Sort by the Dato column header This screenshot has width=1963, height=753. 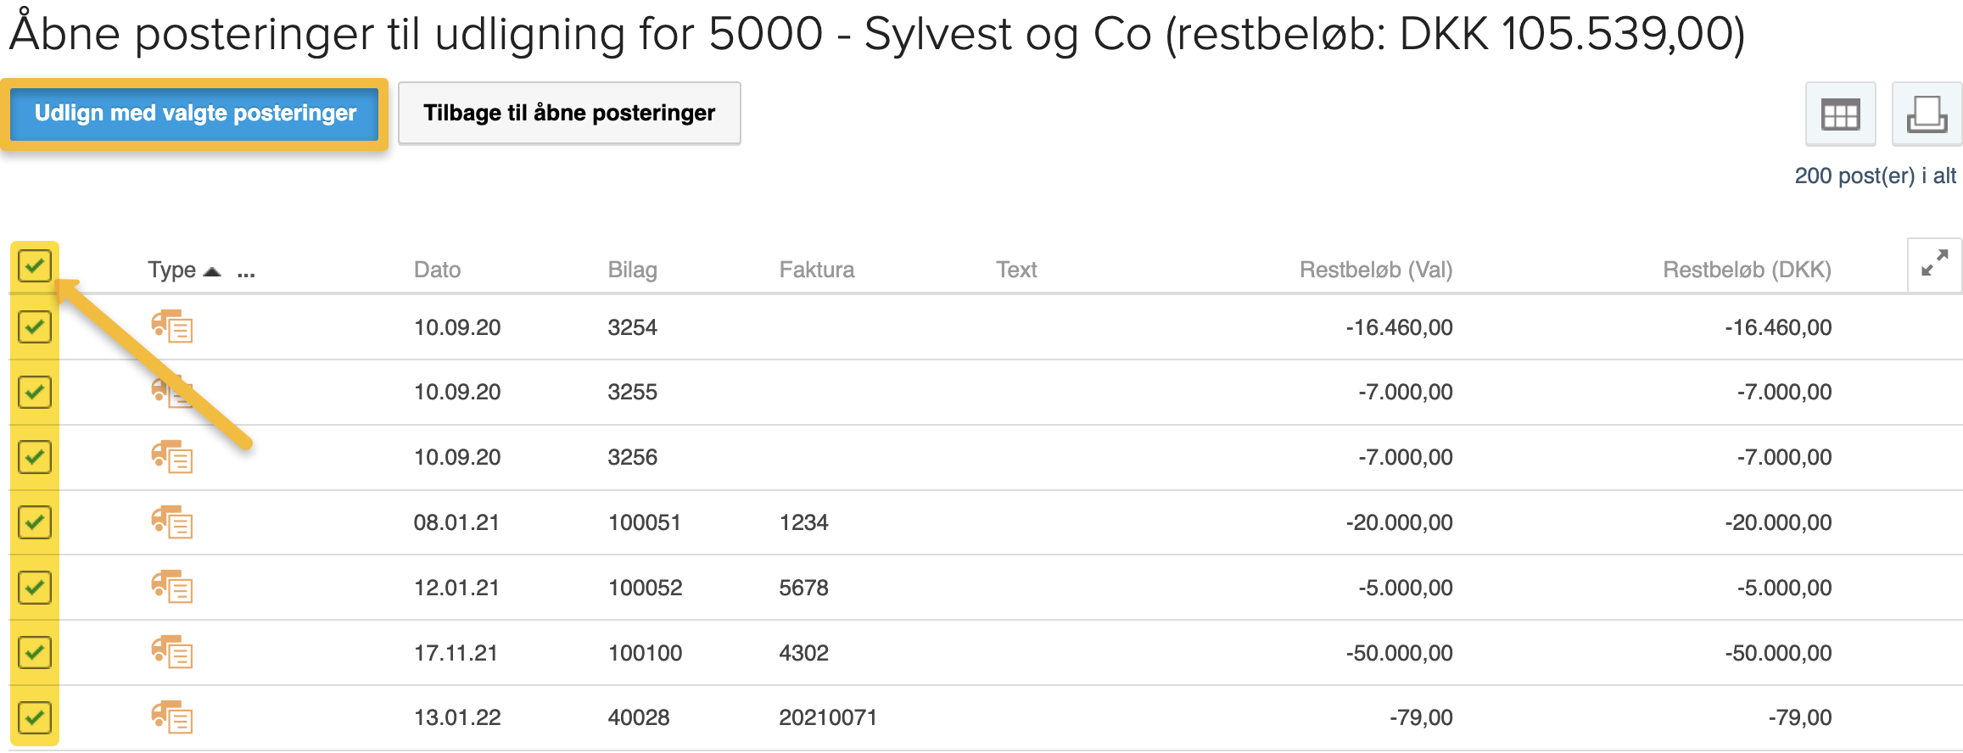437,270
